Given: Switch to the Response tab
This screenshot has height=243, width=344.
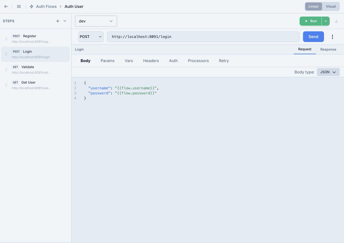Looking at the screenshot, I should click(x=328, y=49).
